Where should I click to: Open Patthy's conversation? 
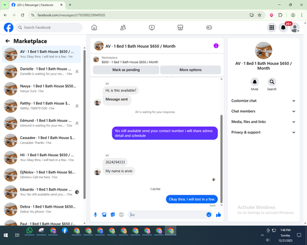41,106
